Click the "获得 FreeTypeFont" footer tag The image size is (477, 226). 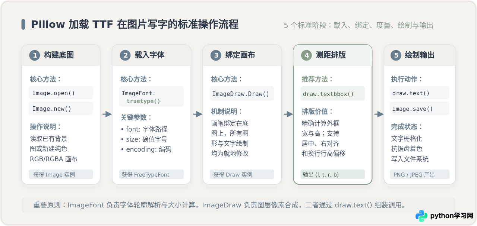[x=151, y=174]
